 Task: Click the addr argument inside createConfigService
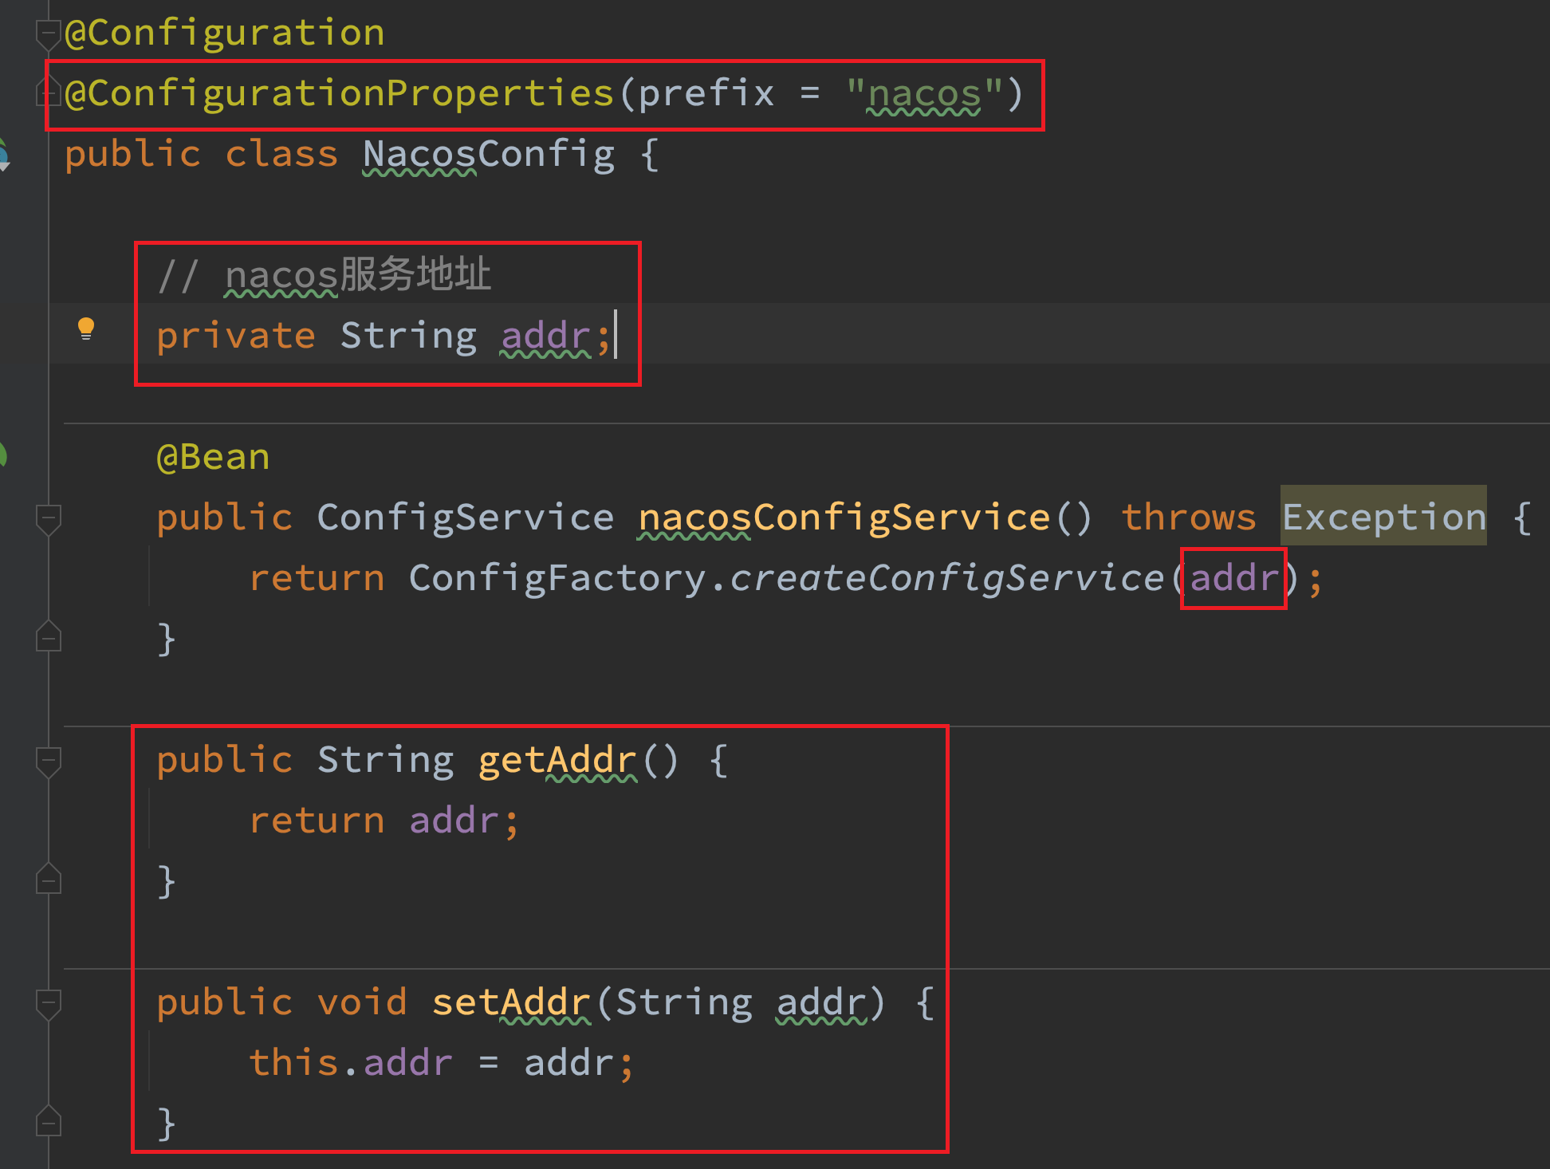pyautogui.click(x=1234, y=578)
